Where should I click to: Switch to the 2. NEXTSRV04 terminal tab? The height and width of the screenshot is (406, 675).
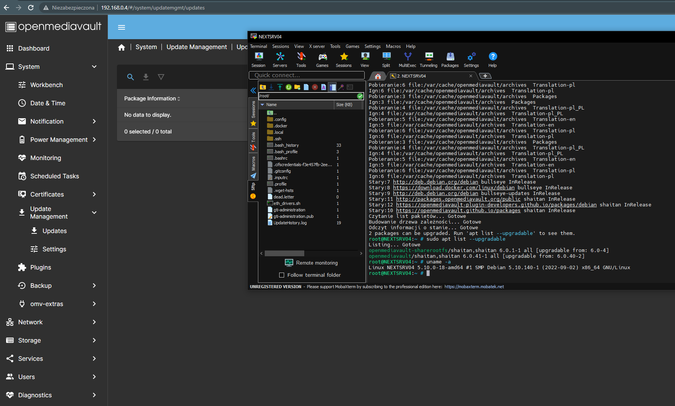point(432,76)
